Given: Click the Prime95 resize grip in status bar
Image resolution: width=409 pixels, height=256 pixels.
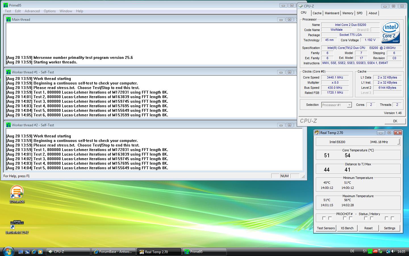Looking at the screenshot, I should (x=303, y=177).
